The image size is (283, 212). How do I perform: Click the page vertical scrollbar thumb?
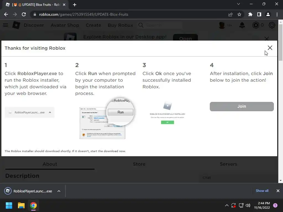pyautogui.click(x=281, y=42)
